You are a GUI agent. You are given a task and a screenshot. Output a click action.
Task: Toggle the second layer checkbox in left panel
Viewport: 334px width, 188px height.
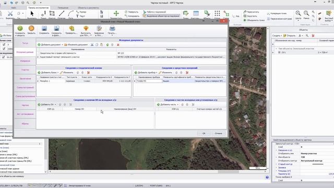click(x=4, y=49)
